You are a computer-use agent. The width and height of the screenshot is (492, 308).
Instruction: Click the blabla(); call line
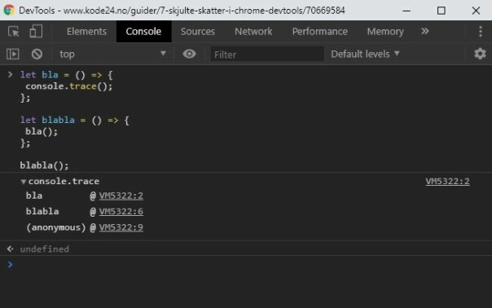44,165
